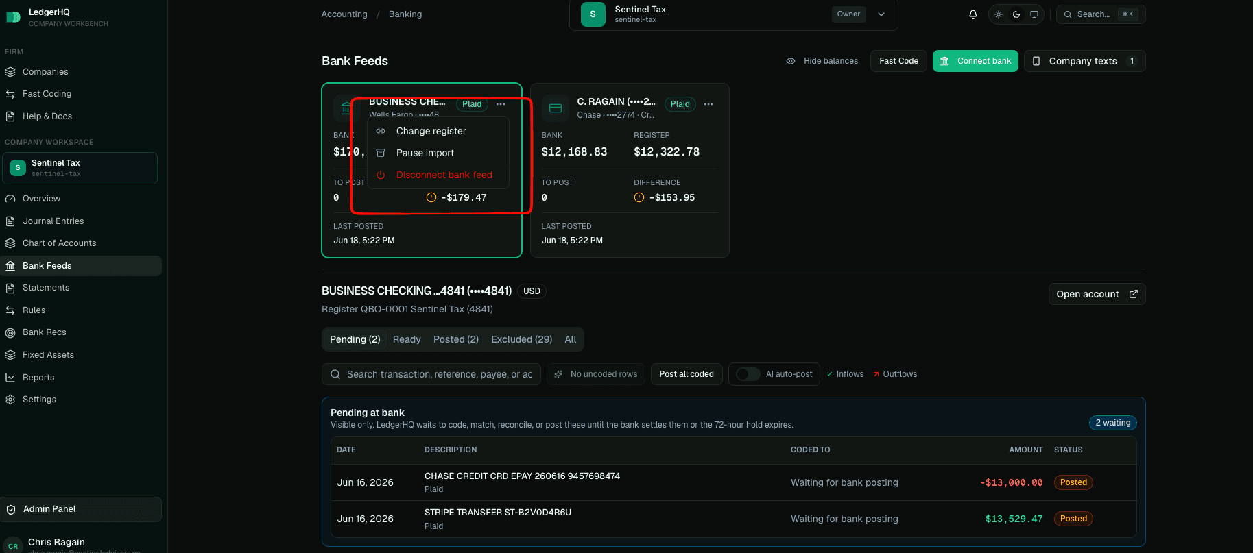Select the C. RAGAIN Chase bank card
Screen dimensions: 1253x553
point(630,171)
